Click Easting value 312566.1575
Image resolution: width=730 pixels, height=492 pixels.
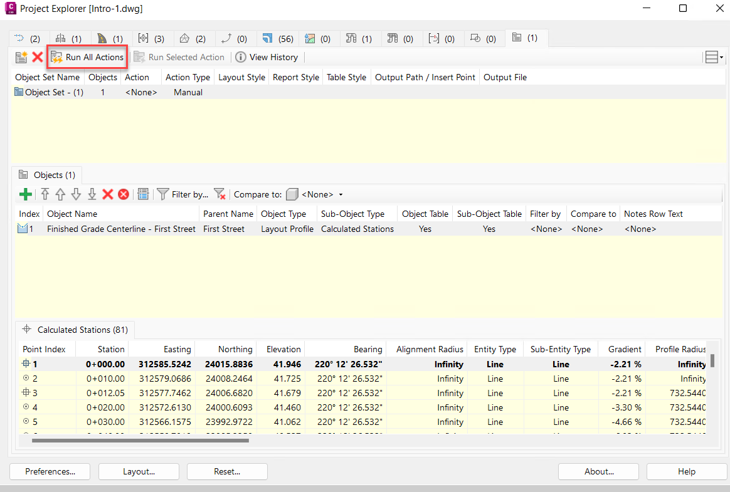(165, 422)
